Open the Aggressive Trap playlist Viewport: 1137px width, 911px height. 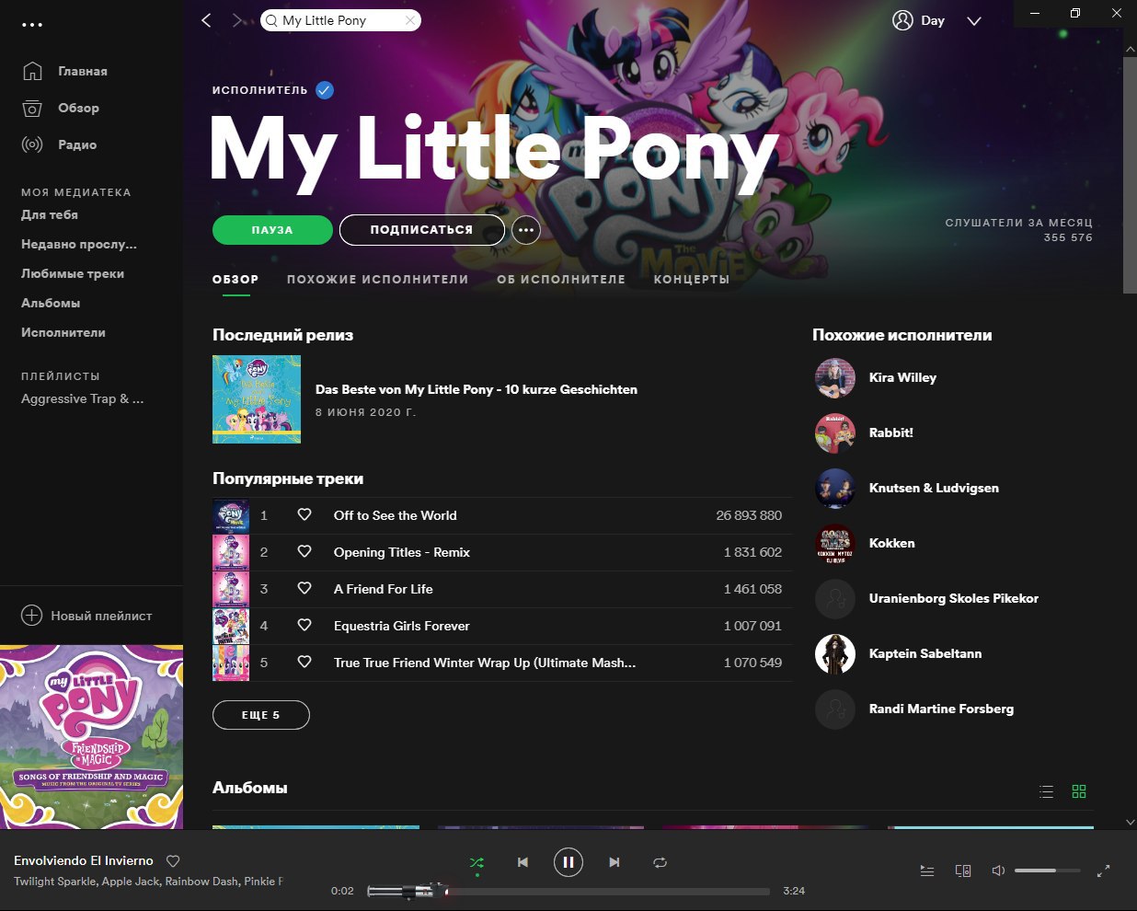tap(83, 398)
